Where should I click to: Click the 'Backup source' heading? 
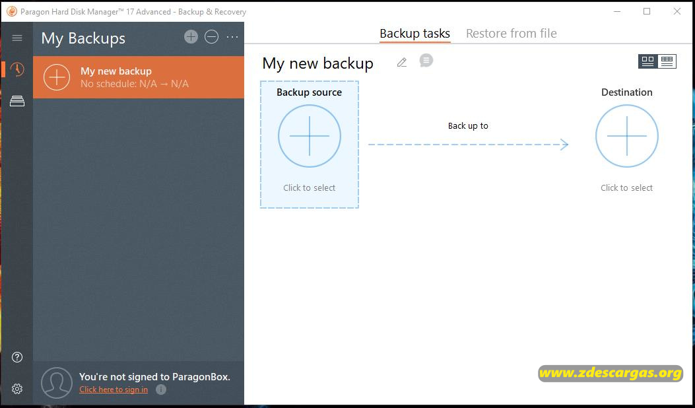click(x=310, y=92)
